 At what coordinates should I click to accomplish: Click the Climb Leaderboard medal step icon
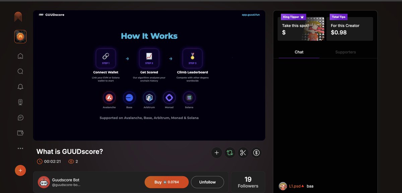[192, 58]
